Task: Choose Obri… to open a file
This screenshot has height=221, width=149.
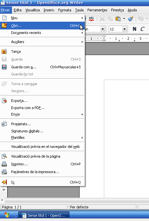Action: click(42, 26)
